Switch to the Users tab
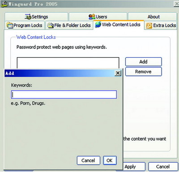The width and height of the screenshot is (179, 172). [98, 17]
